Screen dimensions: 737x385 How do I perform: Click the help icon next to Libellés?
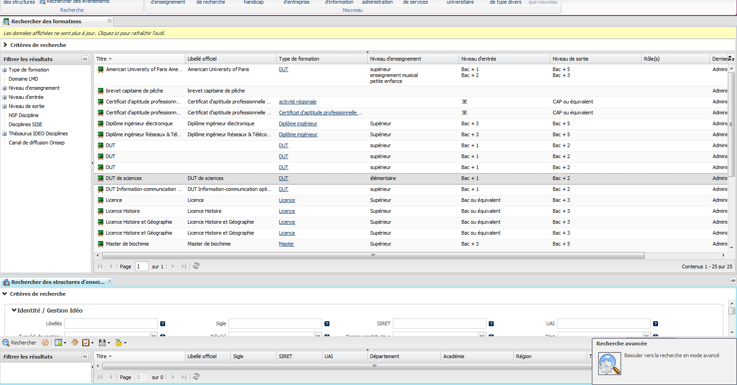coord(162,324)
